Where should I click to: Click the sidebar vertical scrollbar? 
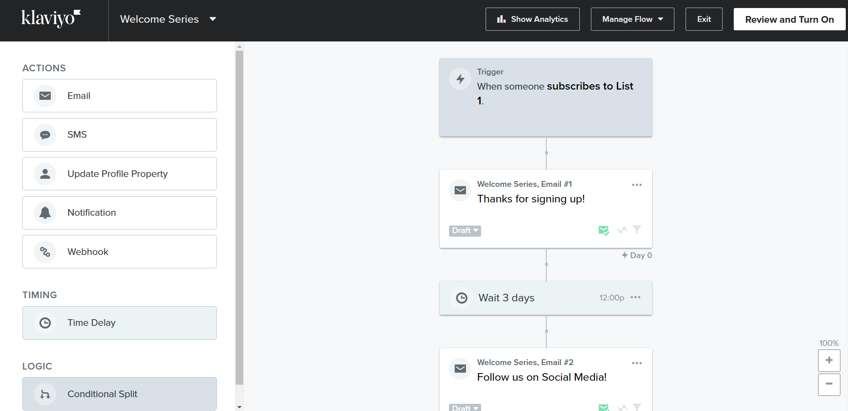239,218
